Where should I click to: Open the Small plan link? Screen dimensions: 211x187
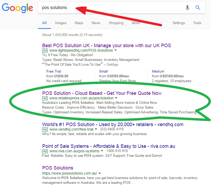point(103,72)
